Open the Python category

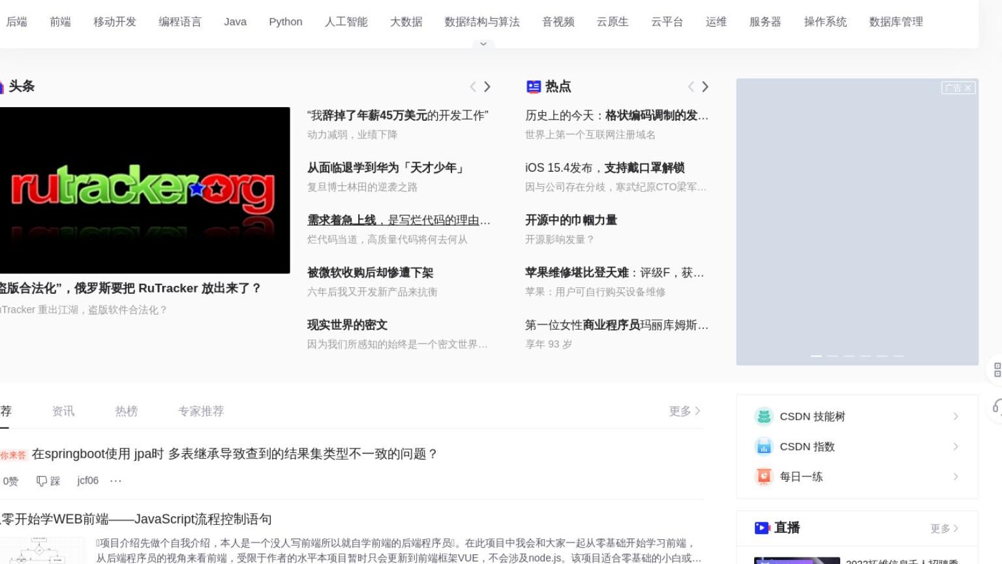tap(286, 22)
